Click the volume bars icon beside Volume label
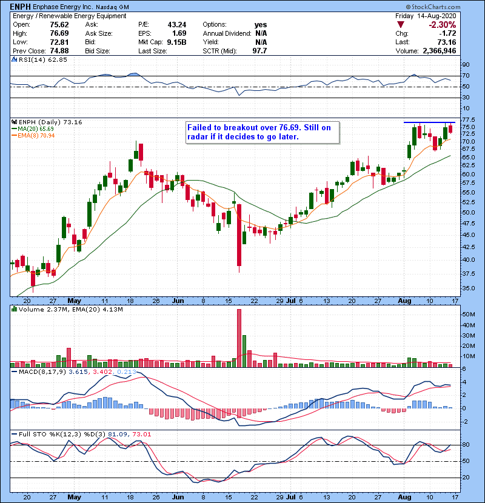 14,309
